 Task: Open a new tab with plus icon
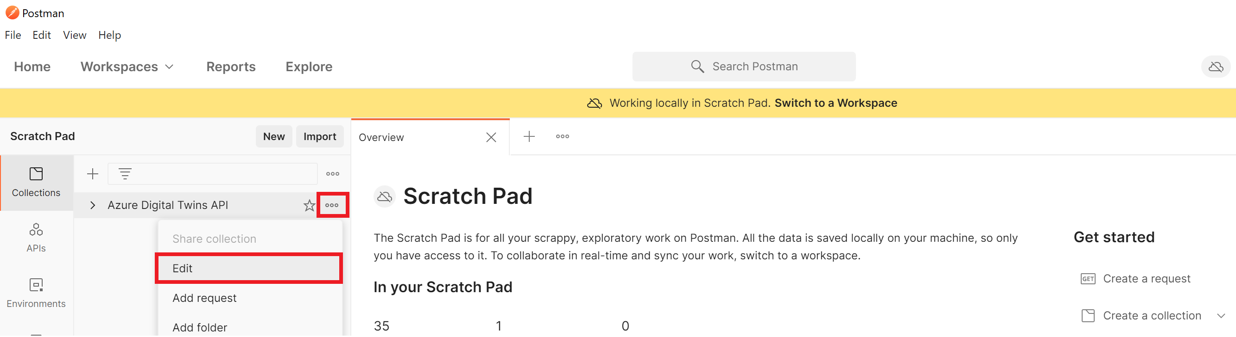[529, 136]
